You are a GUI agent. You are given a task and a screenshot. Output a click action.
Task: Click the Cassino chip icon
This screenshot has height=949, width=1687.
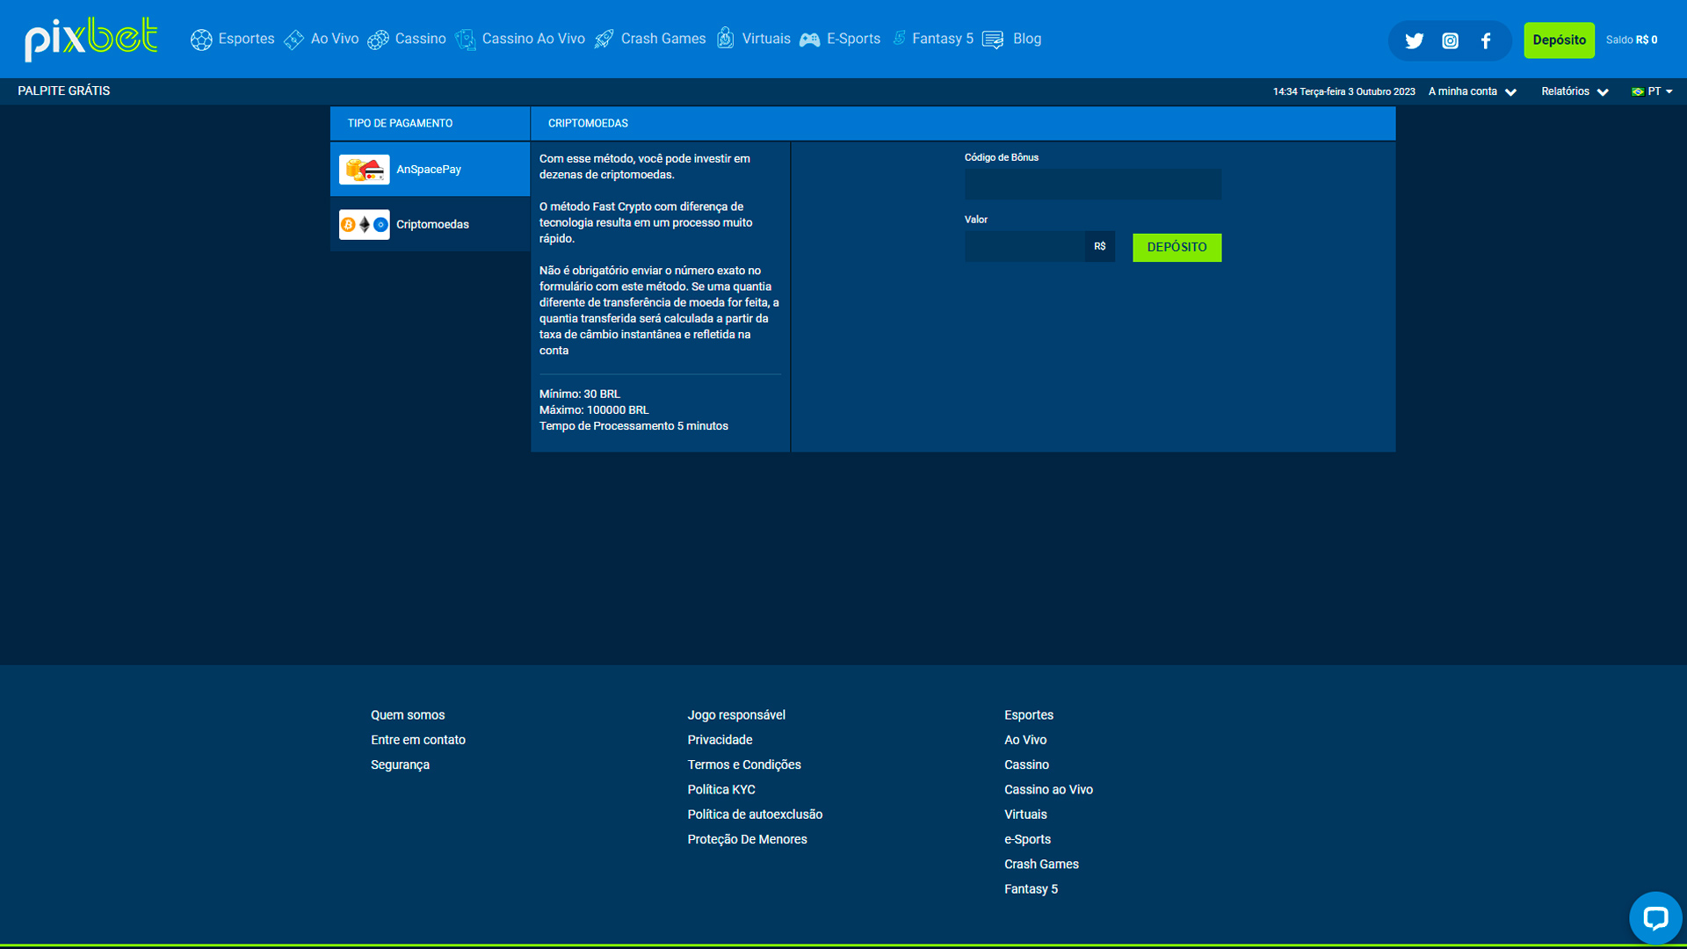point(378,40)
